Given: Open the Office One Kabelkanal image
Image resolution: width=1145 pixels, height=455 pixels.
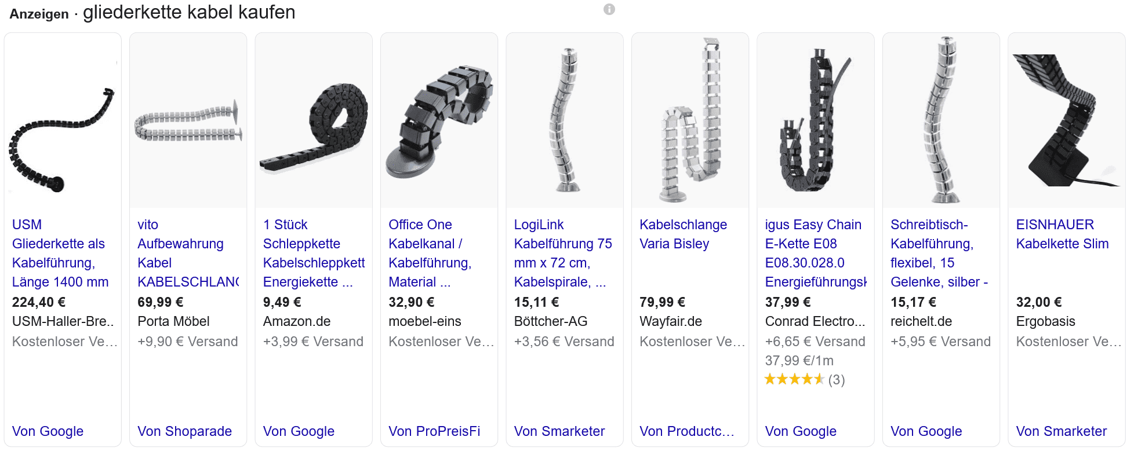Looking at the screenshot, I should (x=439, y=120).
